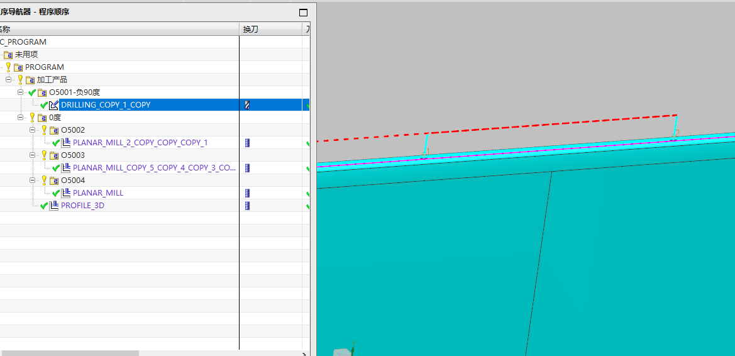Select the PROGRAM group node
Screen dimensions: 735x356
(45, 67)
